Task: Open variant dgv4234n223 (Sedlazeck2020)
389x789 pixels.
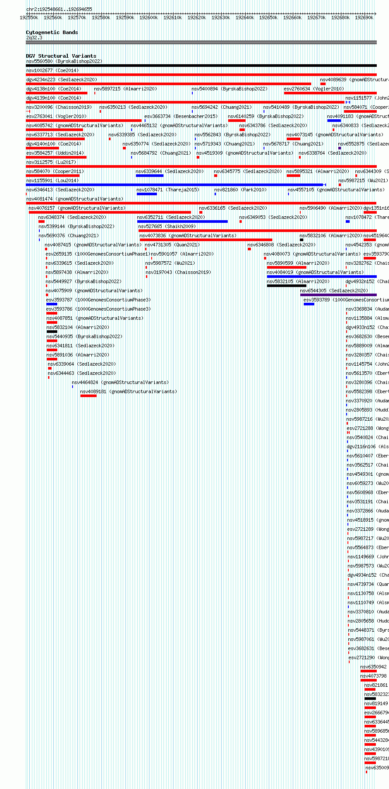Action: pos(62,80)
